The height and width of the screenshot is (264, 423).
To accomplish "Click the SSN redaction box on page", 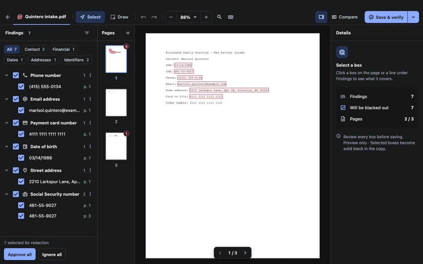I will (184, 71).
